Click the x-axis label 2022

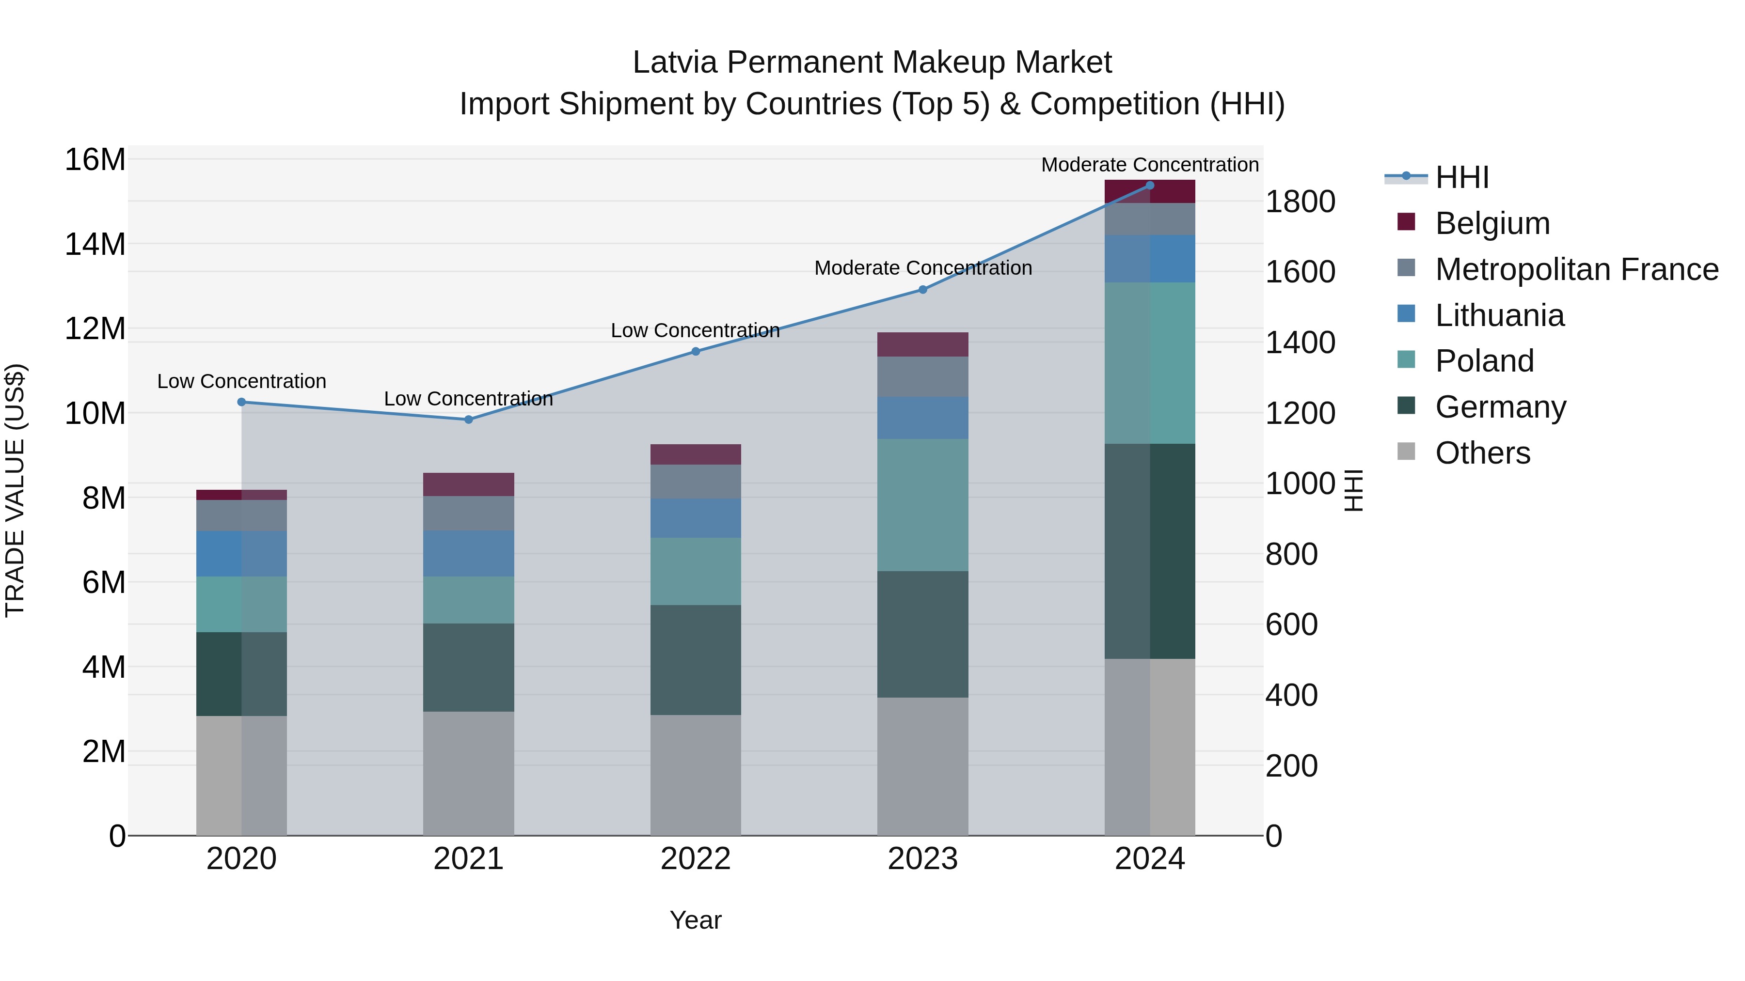[x=696, y=859]
